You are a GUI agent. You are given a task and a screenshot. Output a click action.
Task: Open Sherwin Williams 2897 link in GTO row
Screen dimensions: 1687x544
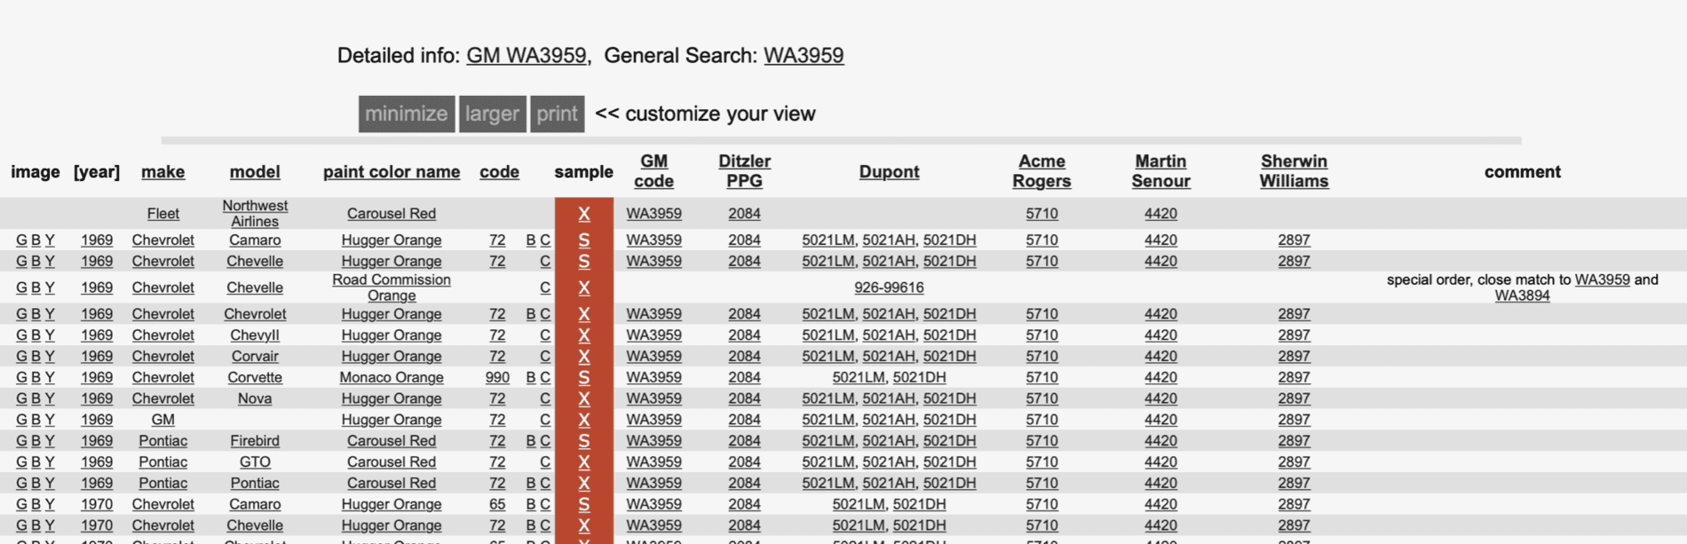tap(1294, 462)
